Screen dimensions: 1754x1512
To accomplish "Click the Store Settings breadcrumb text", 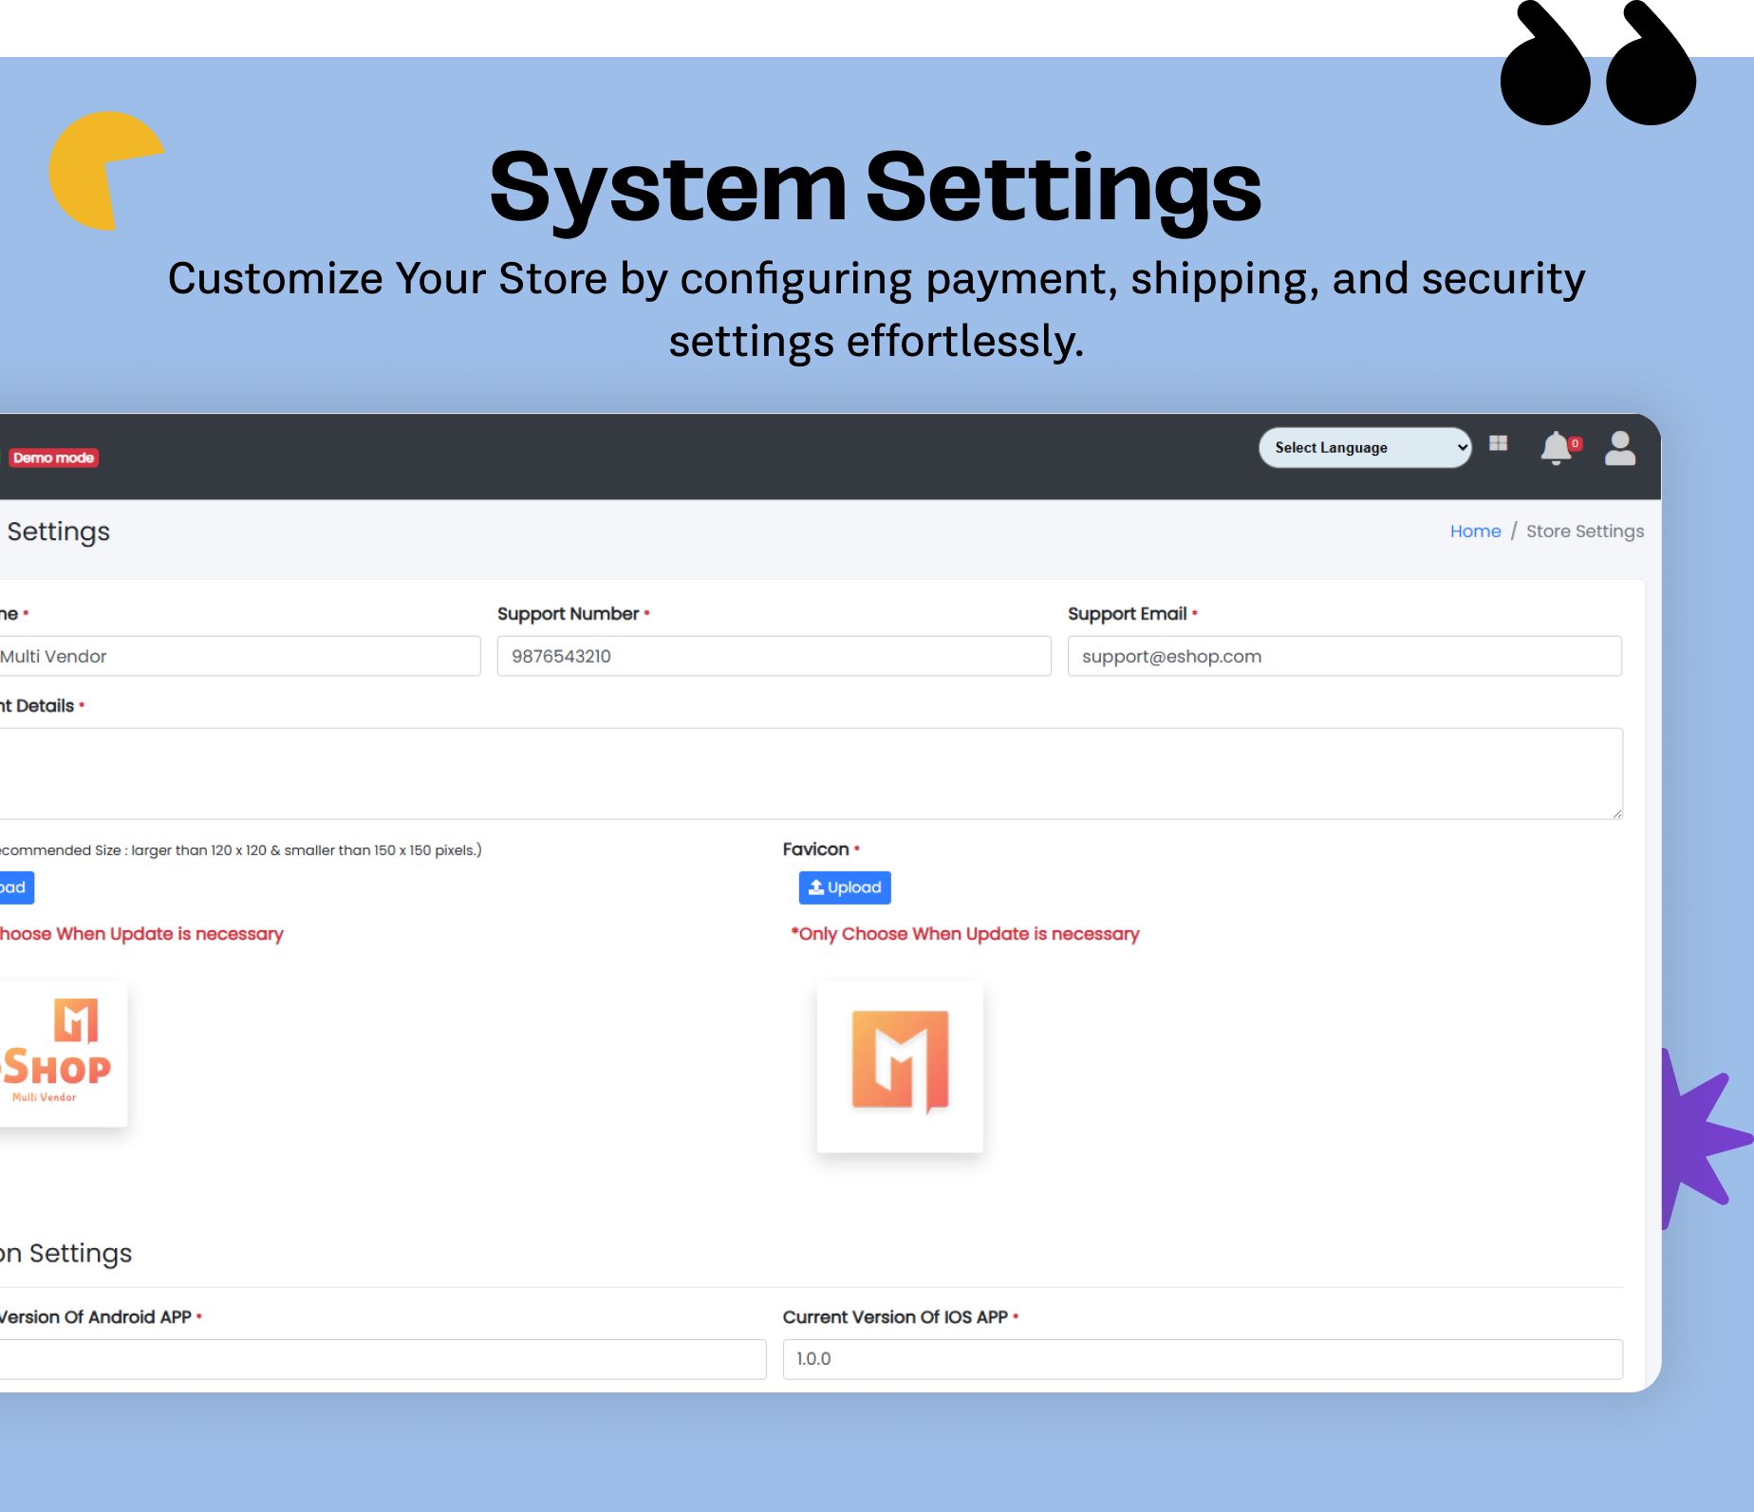I will point(1584,532).
